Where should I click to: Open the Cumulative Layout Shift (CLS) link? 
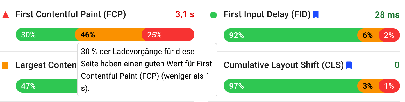pyautogui.click(x=284, y=65)
